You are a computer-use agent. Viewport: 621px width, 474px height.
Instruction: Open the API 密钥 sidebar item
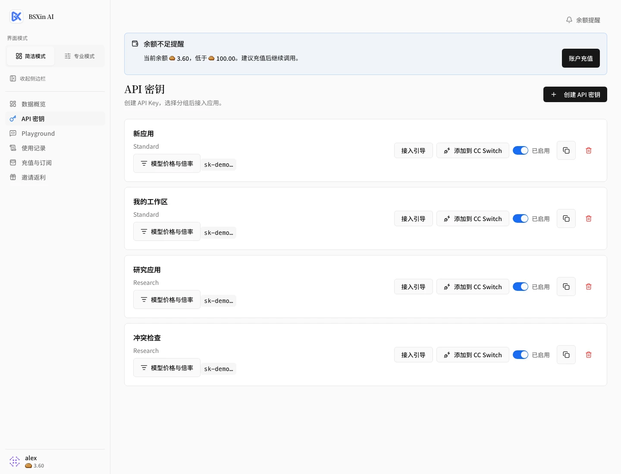[x=55, y=118]
